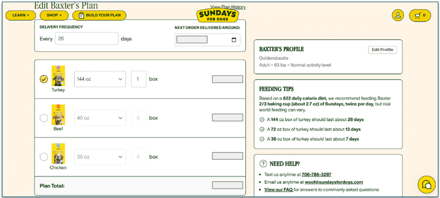The image size is (440, 198).
Task: Select the Chicken recipe radio circle
Action: click(x=43, y=157)
